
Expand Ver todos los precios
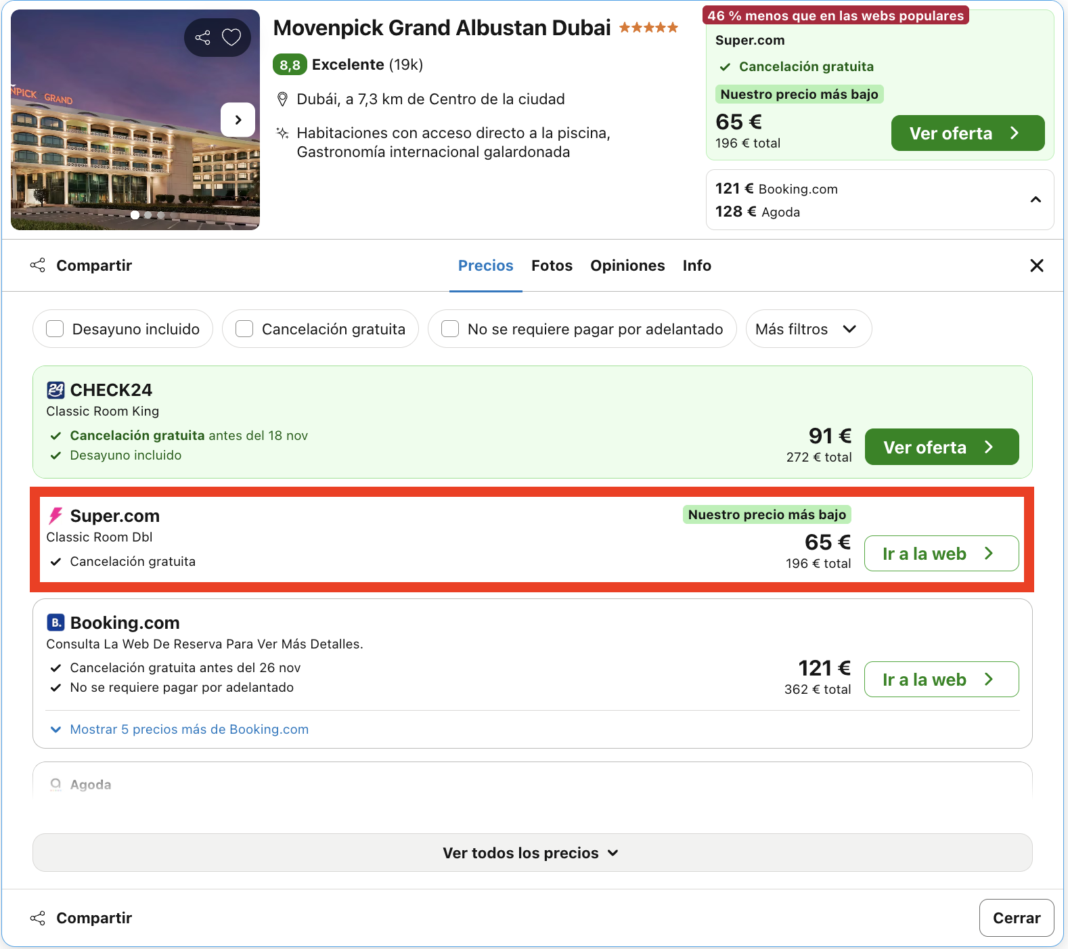(x=532, y=853)
